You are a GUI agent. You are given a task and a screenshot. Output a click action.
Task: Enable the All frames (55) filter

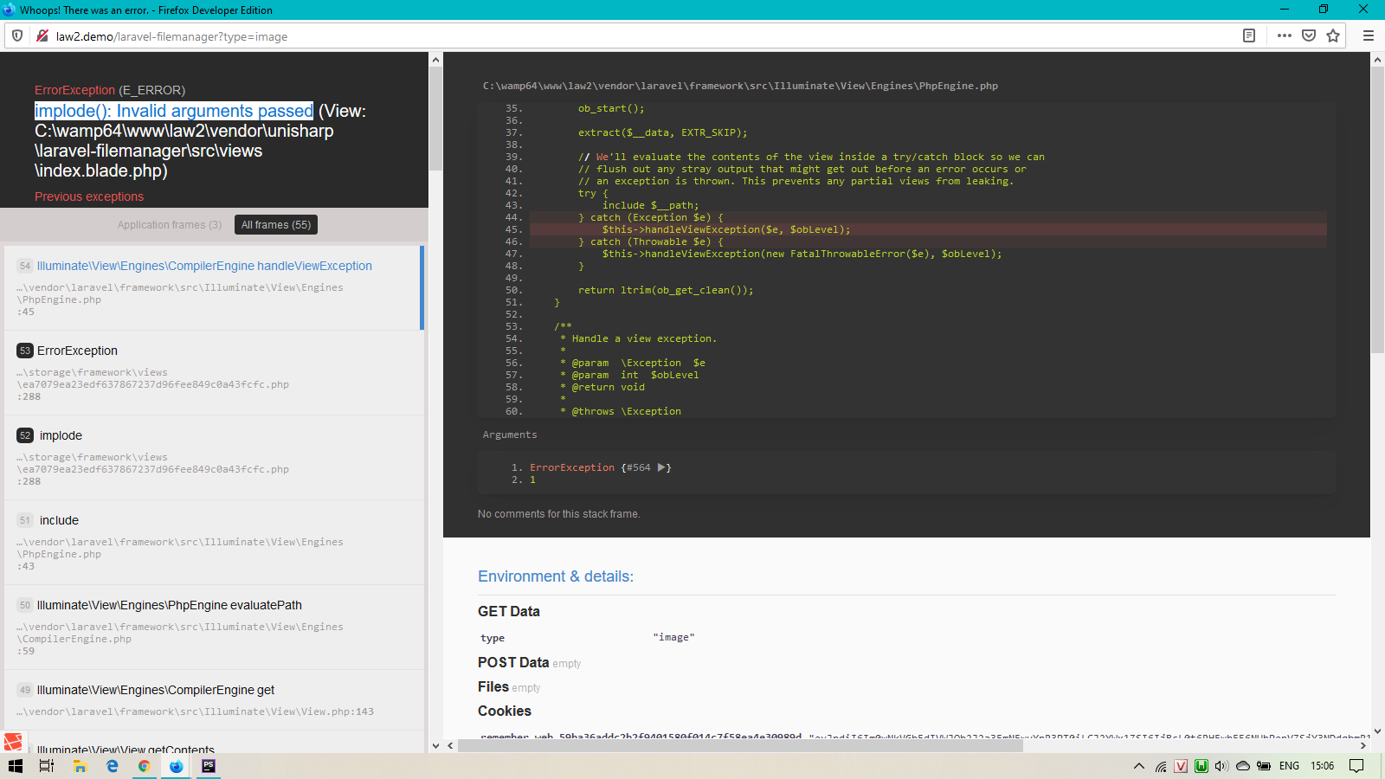point(275,224)
